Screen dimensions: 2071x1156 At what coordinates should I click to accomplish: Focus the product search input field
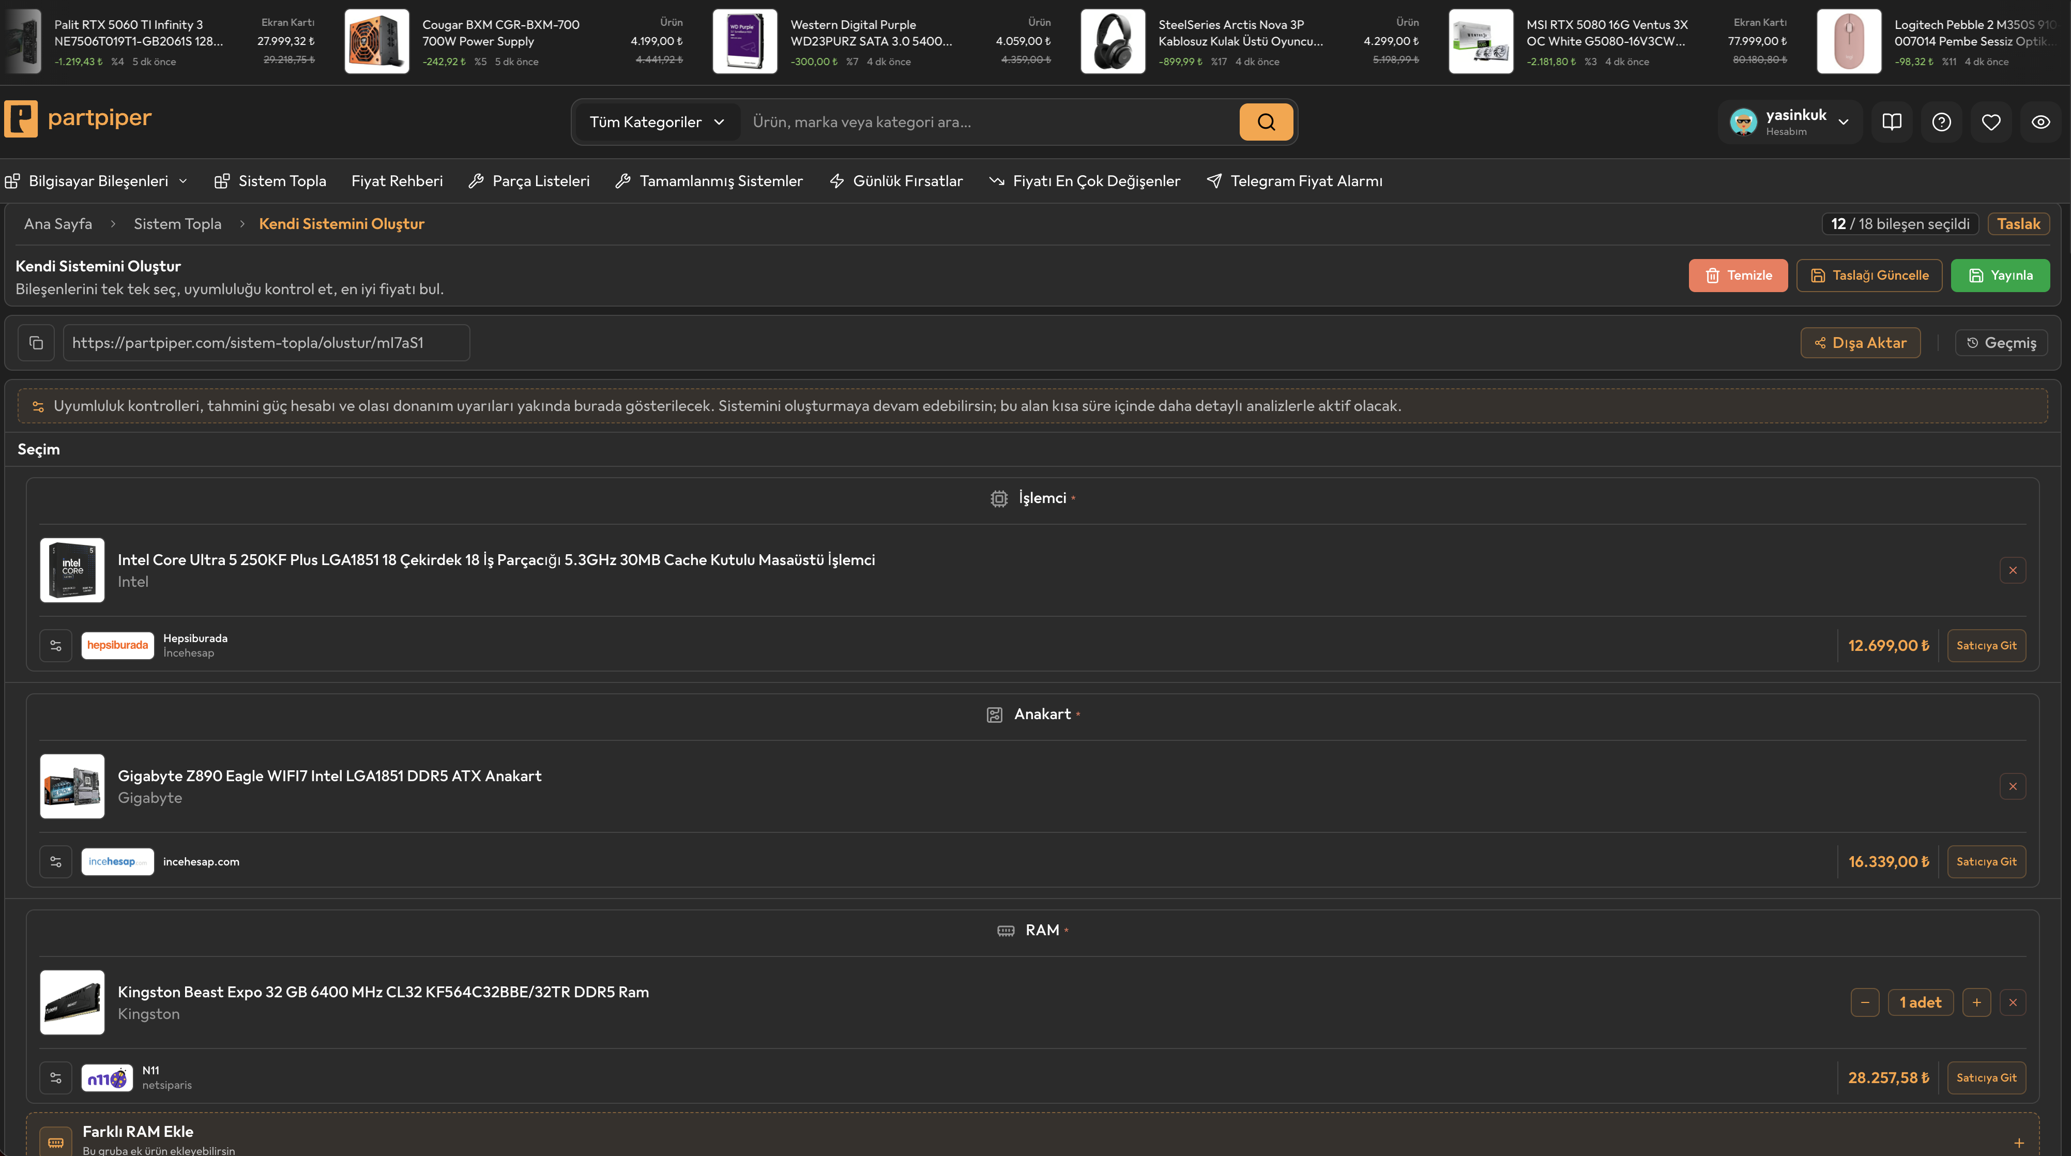pyautogui.click(x=989, y=122)
